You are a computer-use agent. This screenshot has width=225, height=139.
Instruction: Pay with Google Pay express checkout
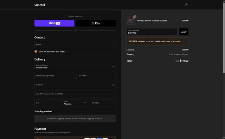[96, 23]
